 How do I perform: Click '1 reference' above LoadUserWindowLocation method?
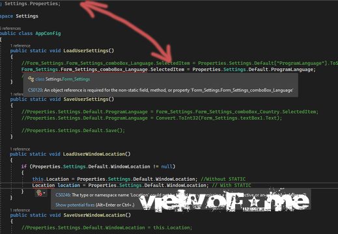[20, 149]
